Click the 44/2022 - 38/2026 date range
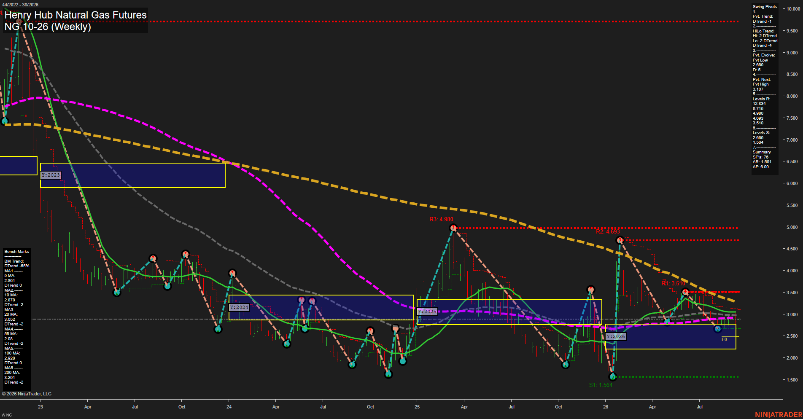 [x=20, y=5]
